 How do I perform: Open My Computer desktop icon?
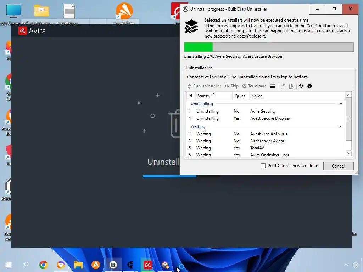pyautogui.click(x=13, y=14)
